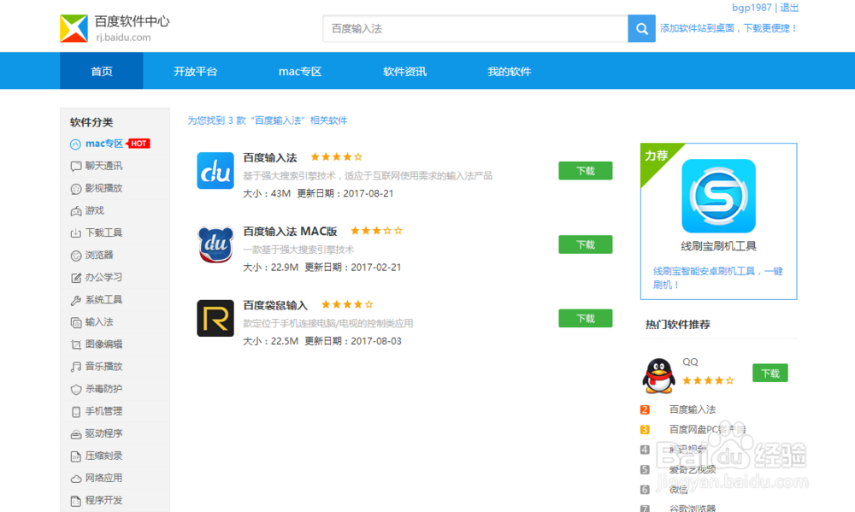Click the 图像编辑 category icon
The width and height of the screenshot is (855, 512).
tap(75, 344)
